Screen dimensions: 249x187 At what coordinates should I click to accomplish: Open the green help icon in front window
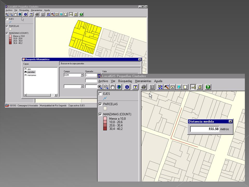pos(208,87)
